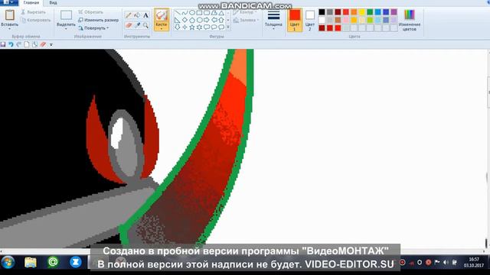Choose the Rectangle shape
Viewport: 490px width, 275px height.
199,13
